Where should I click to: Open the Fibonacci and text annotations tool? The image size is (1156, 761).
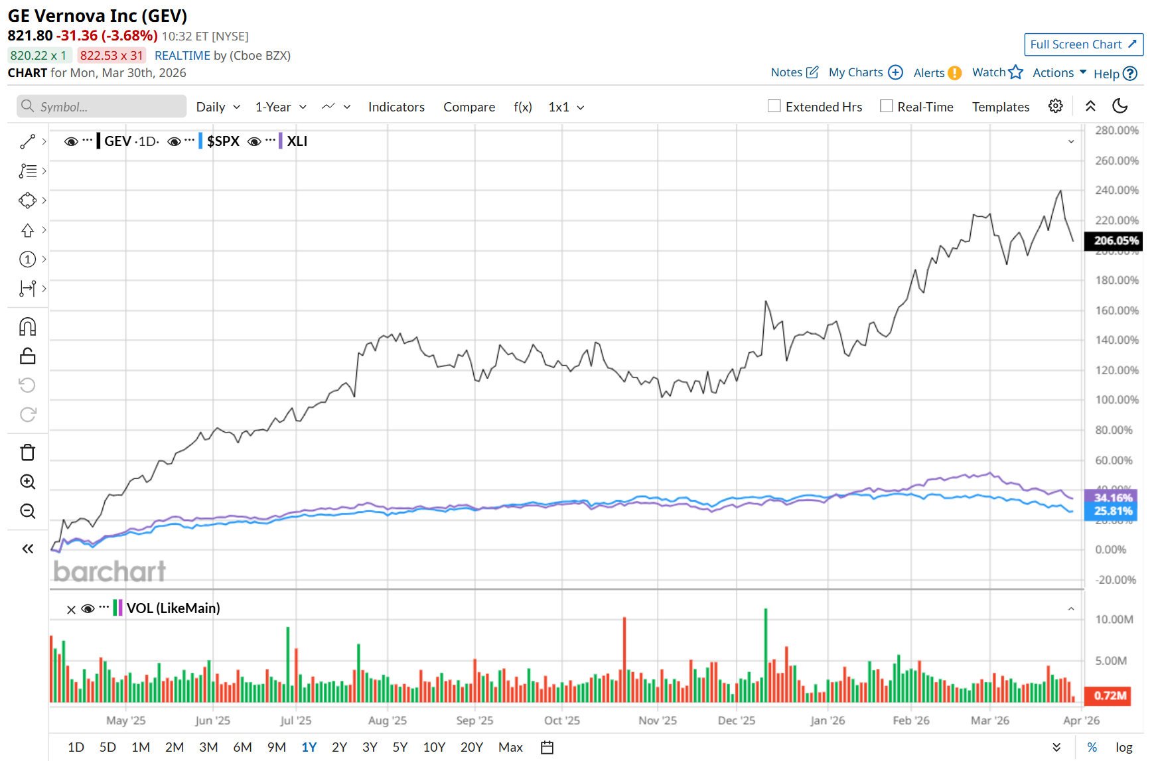[27, 171]
